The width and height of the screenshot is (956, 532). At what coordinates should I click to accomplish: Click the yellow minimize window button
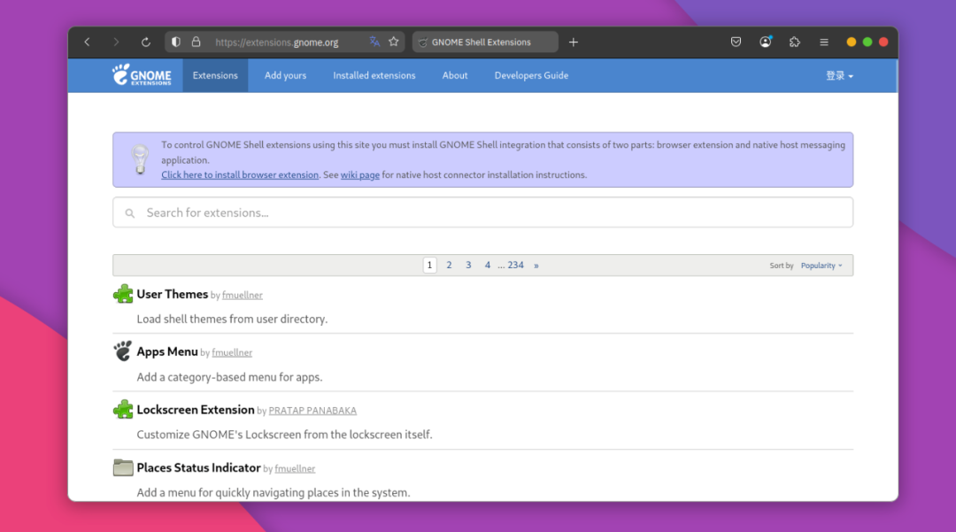852,42
